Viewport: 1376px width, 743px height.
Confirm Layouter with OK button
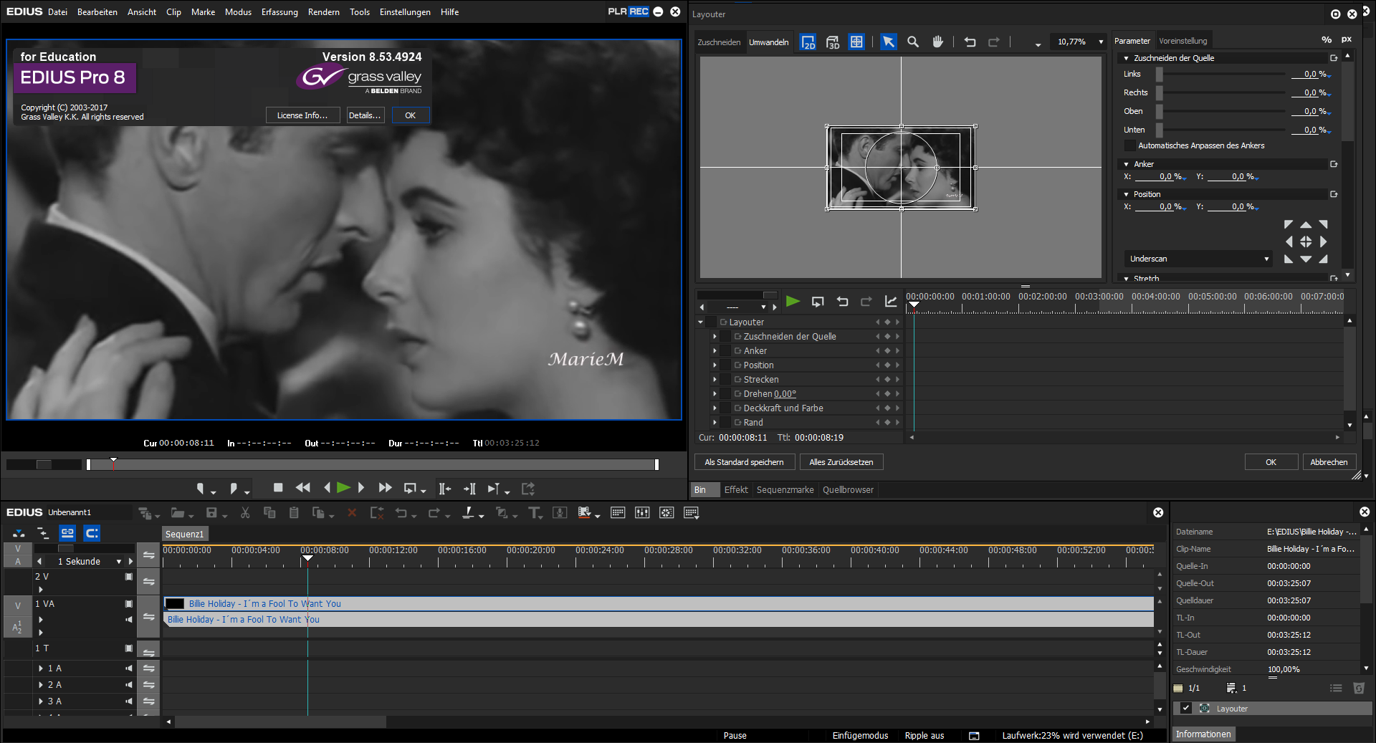click(x=1271, y=462)
